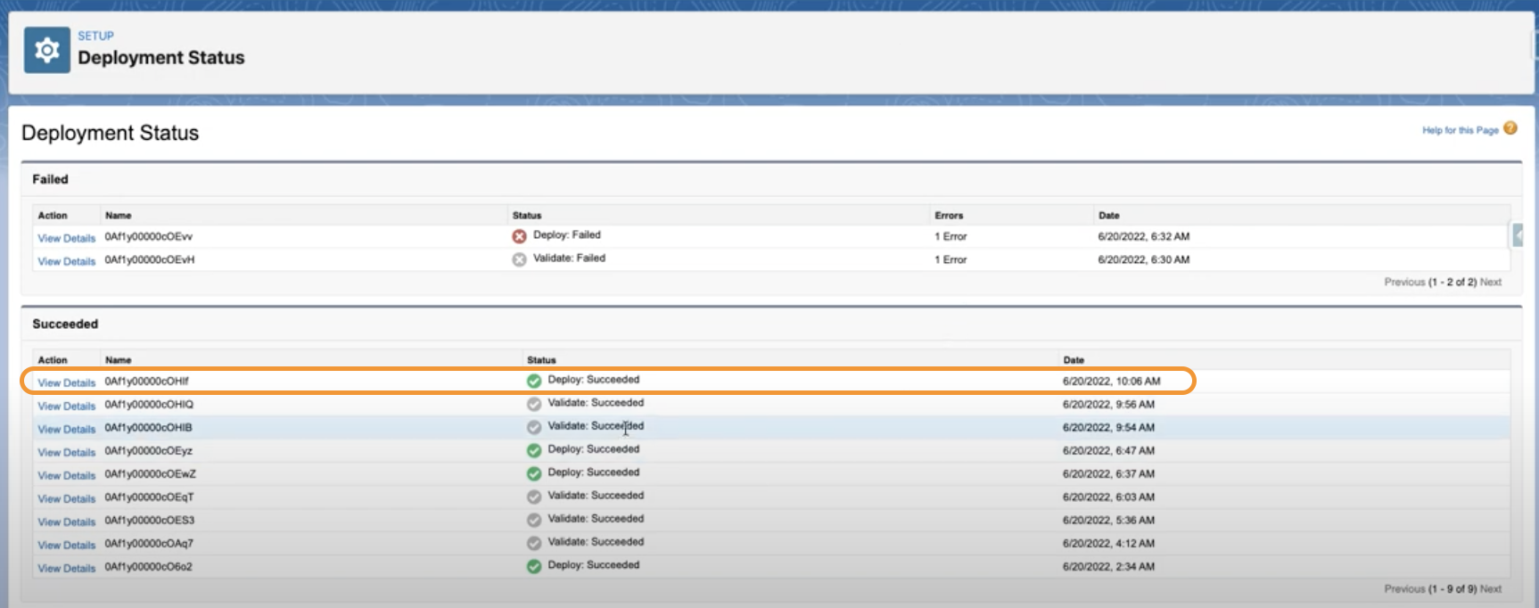Click grey check icon for 0Af1y00000cOEqT

pos(534,497)
